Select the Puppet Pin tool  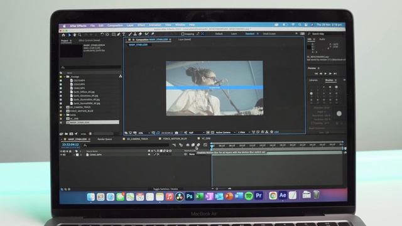click(153, 34)
